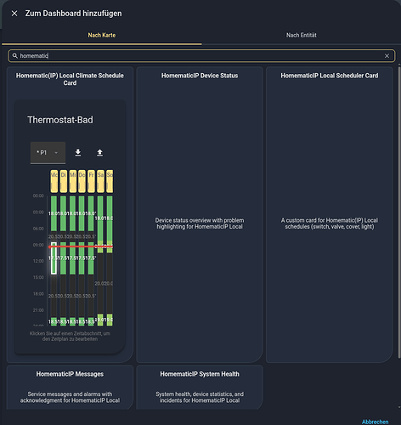Click the upload schedule icon
This screenshot has width=401, height=425.
pos(99,153)
